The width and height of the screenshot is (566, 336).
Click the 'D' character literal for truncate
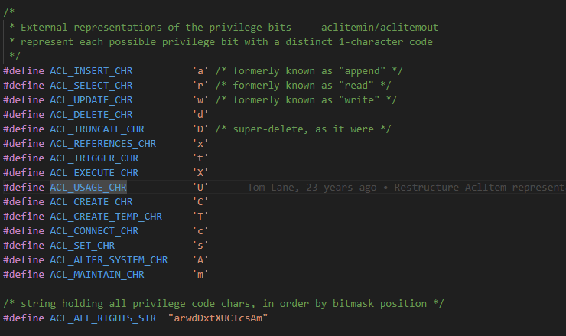click(200, 129)
